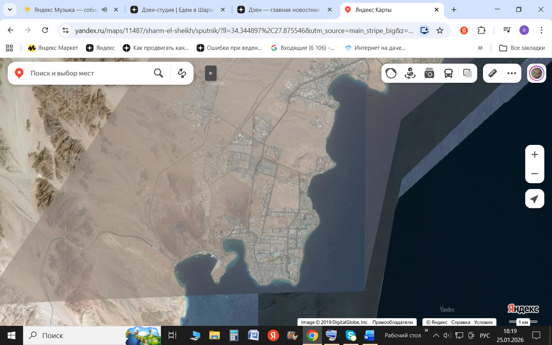Open Skype from taskbar
The height and width of the screenshot is (345, 552).
click(351, 335)
